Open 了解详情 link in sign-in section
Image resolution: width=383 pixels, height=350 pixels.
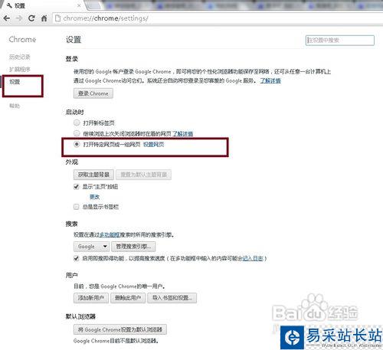point(270,80)
